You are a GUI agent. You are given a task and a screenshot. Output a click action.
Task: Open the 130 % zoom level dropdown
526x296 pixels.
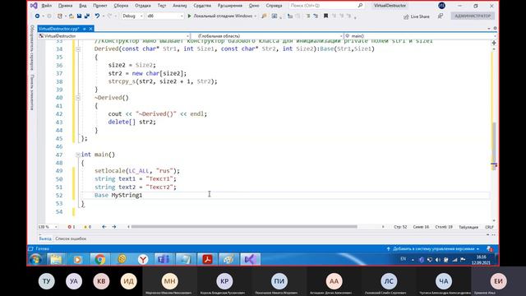coord(48,227)
